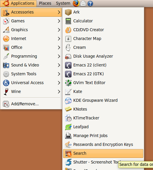
Task: Select the System Tools category
Action: pyautogui.click(x=31, y=74)
